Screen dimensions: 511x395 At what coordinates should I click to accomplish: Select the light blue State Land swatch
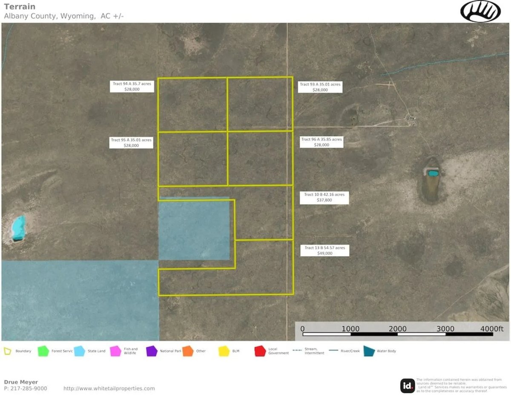[x=79, y=351]
